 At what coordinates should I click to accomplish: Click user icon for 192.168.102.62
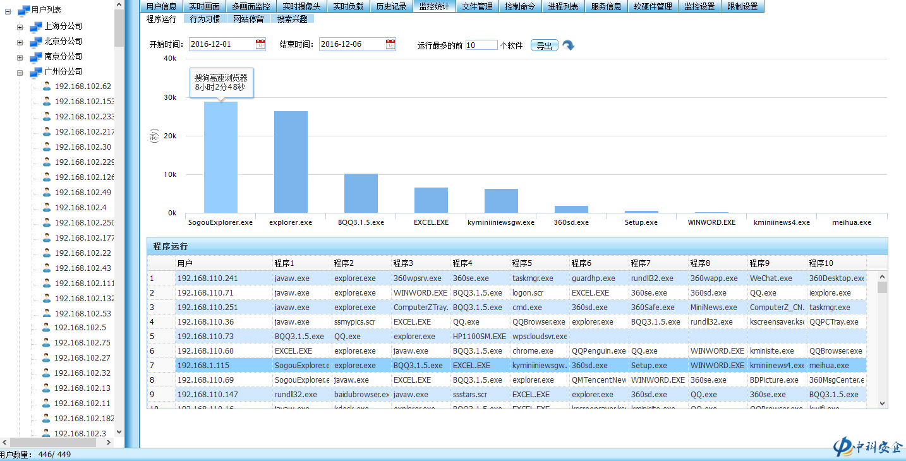tap(47, 87)
